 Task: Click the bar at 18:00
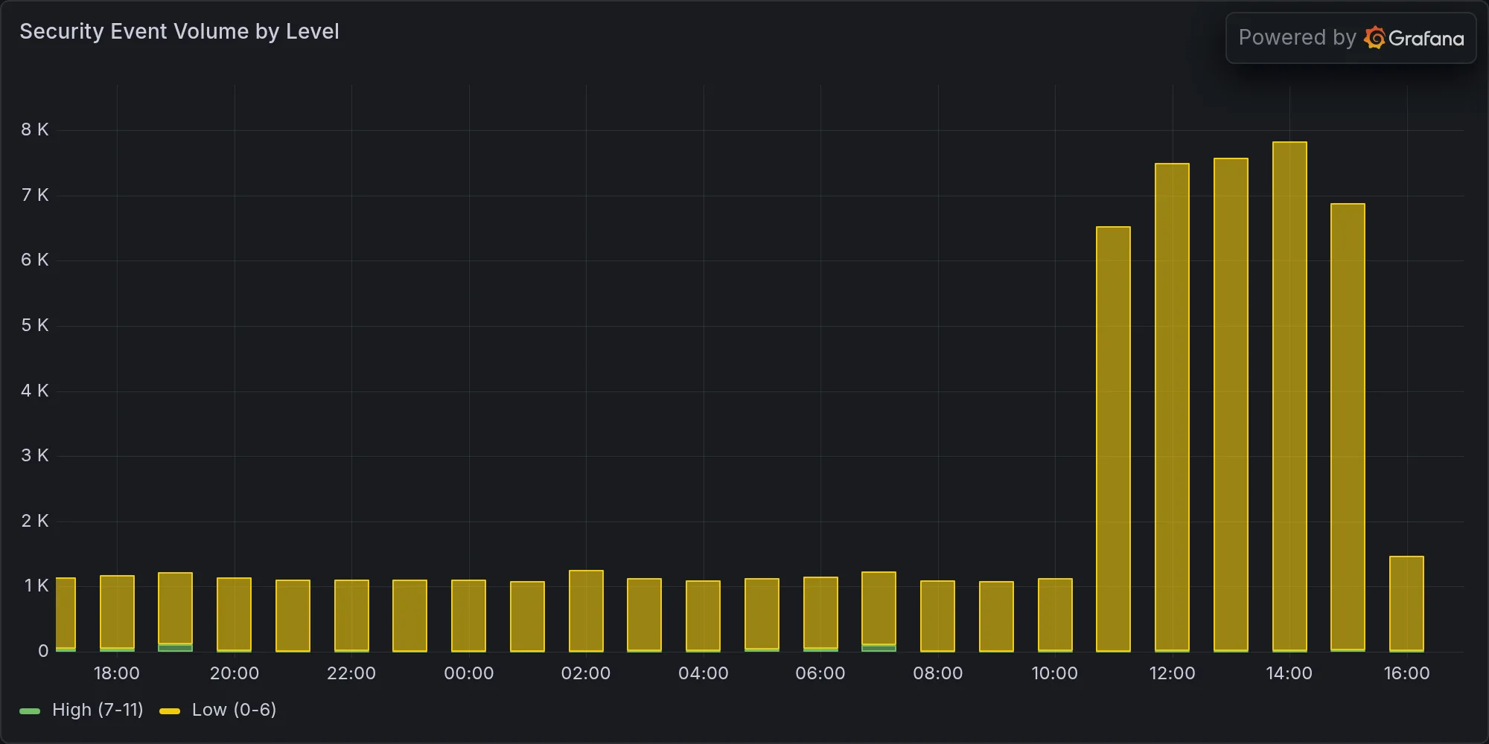(117, 614)
